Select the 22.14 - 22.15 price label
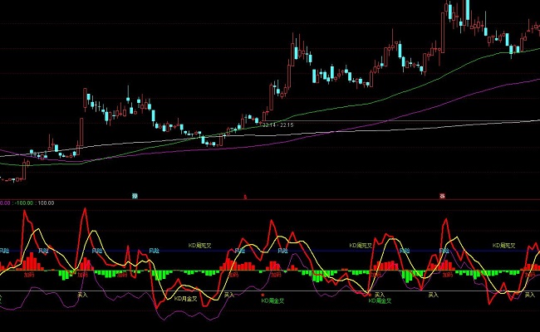Image resolution: width=540 pixels, height=332 pixels. 278,125
